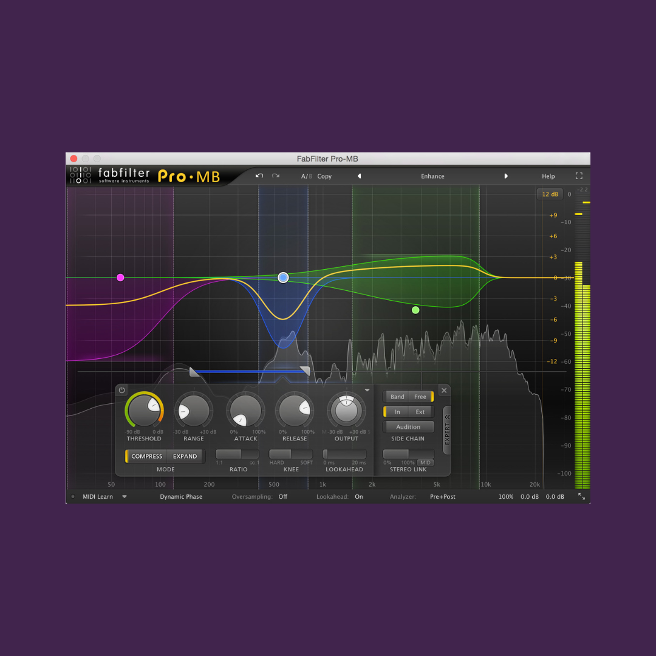Select Free side chain mode
Viewport: 656px width, 656px height.
[x=420, y=397]
